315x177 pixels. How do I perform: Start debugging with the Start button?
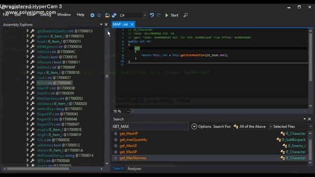[172, 15]
